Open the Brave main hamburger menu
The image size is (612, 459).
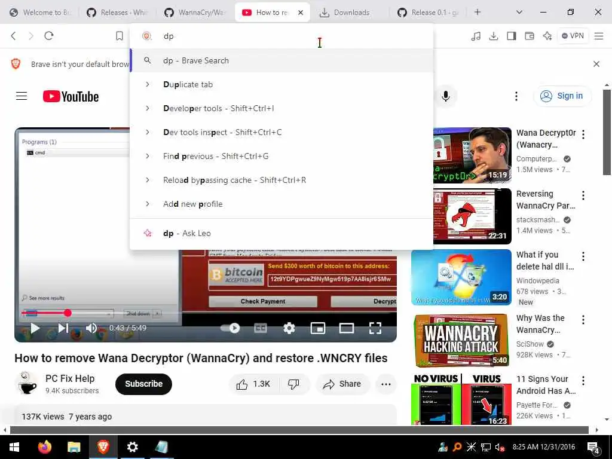click(x=599, y=36)
